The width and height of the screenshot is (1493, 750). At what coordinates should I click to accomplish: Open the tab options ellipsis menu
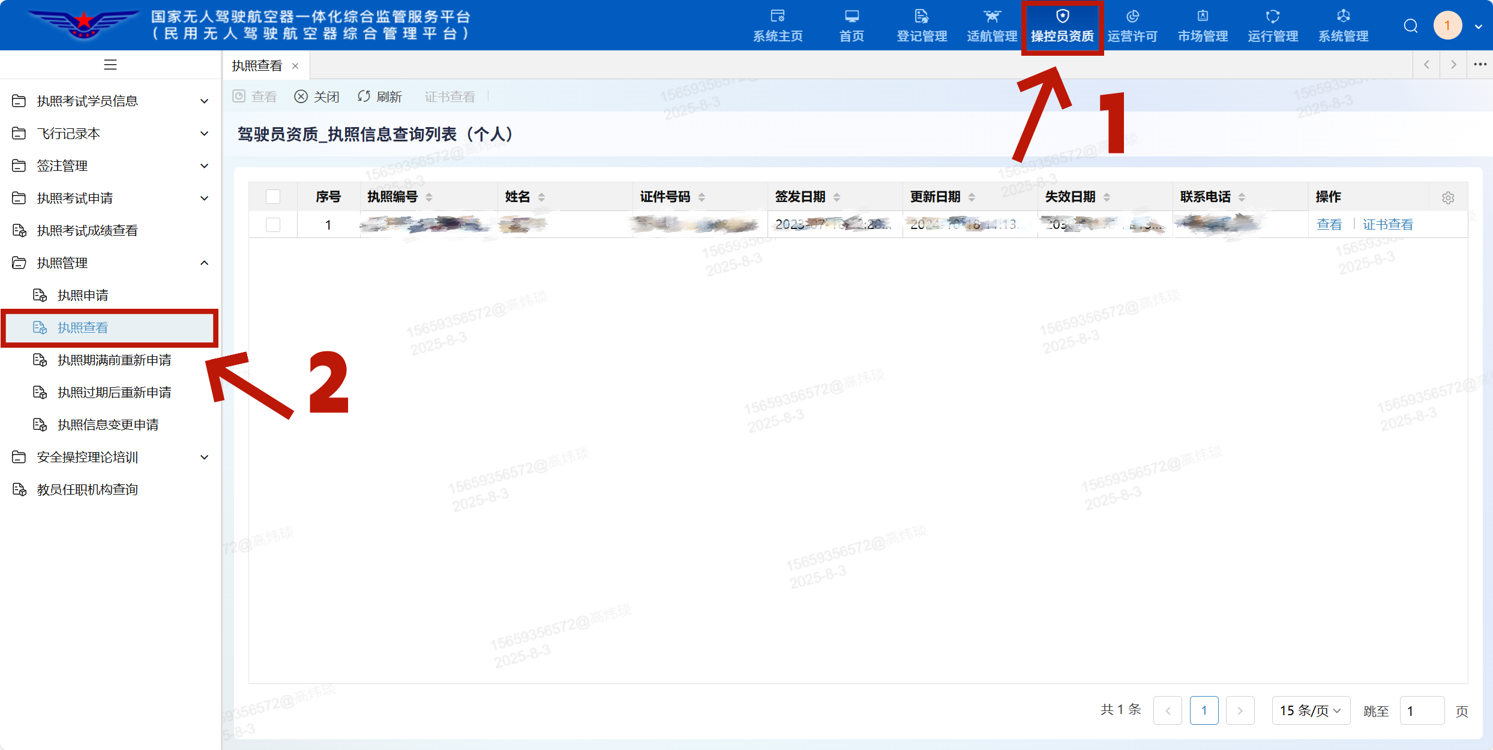pos(1480,65)
